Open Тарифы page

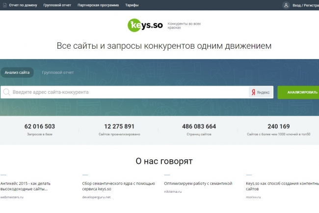click(x=132, y=5)
